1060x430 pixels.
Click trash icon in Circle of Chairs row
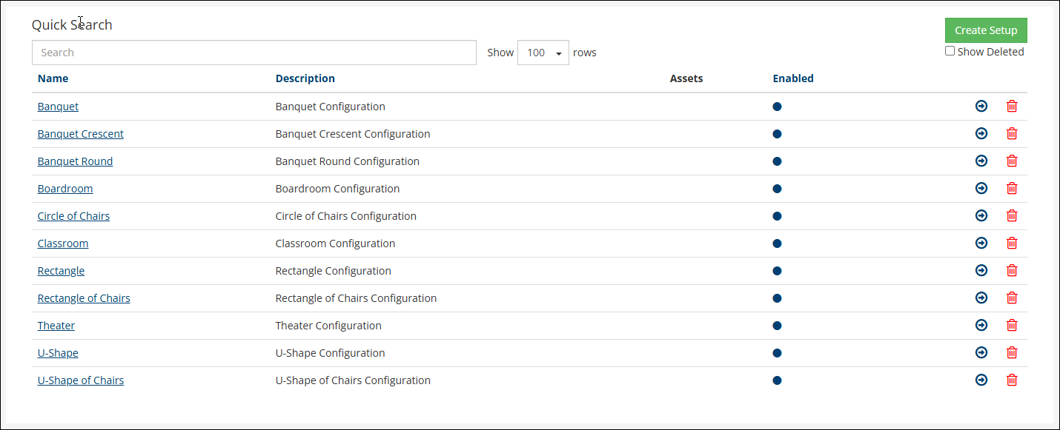1012,216
